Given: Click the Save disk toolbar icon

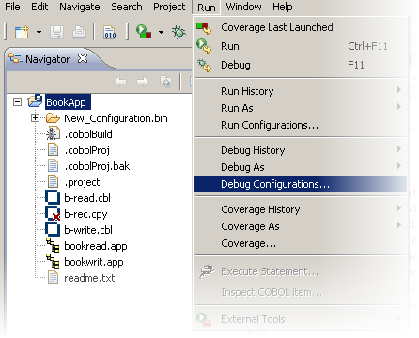Looking at the screenshot, I should pos(56,32).
